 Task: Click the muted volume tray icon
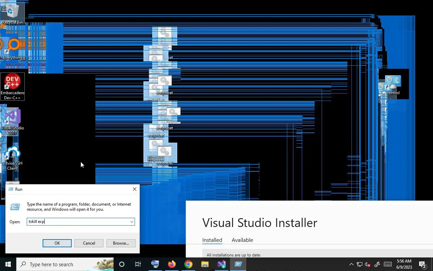click(x=368, y=264)
